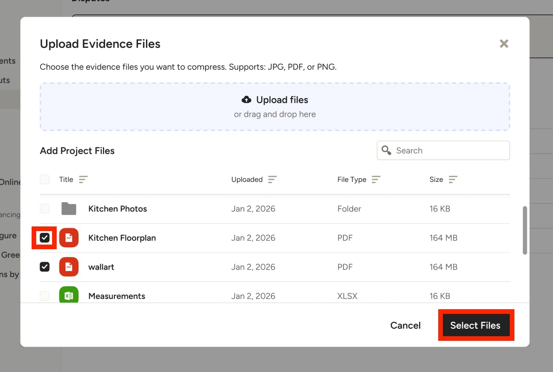The image size is (553, 372).
Task: Click the cloud upload icon
Action: click(246, 100)
